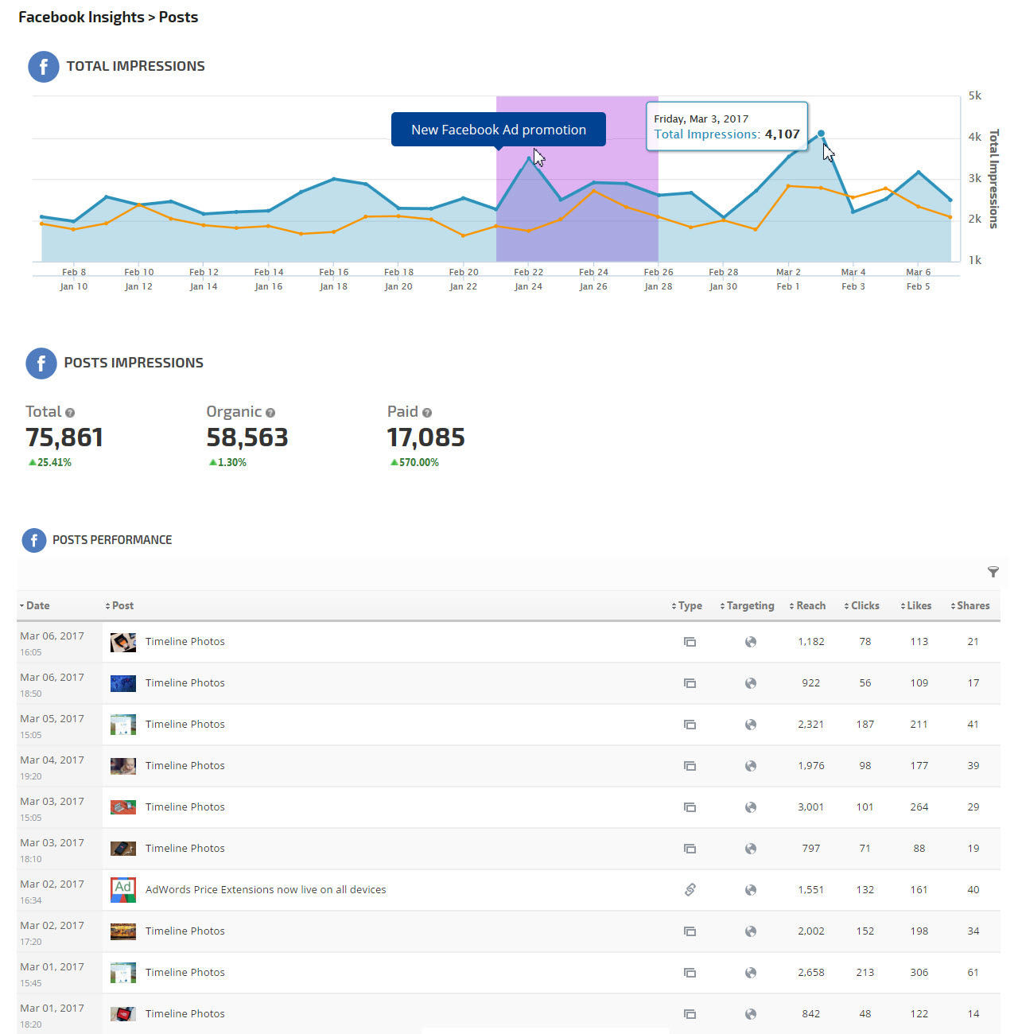This screenshot has height=1034, width=1018.
Task: Click thumbnail of Mar 06 16:05 post
Action: 122,642
